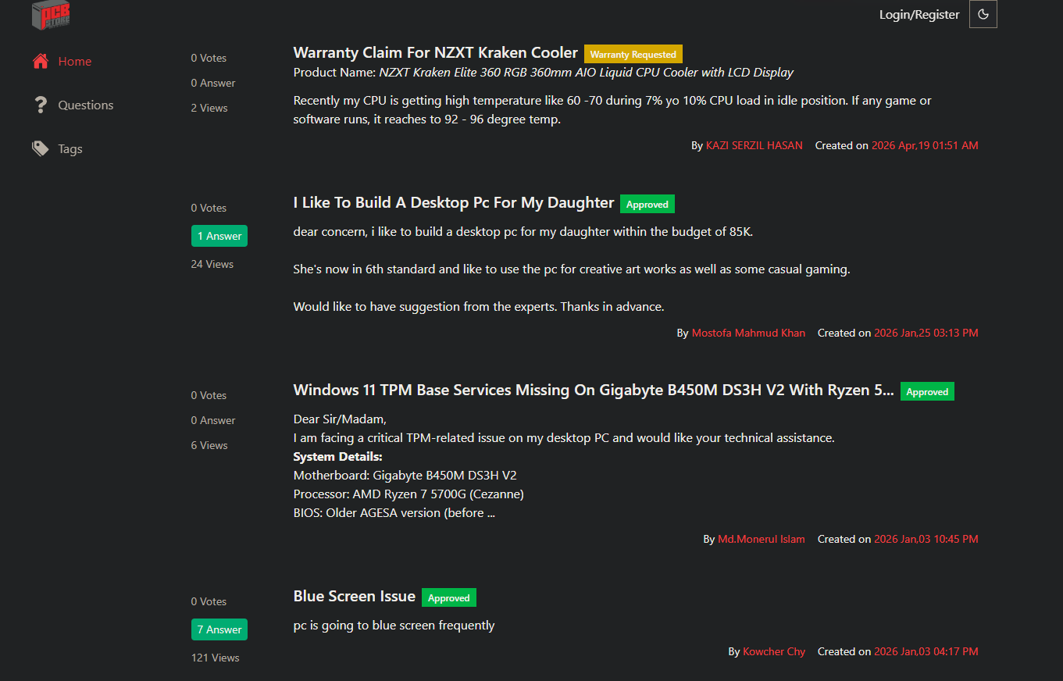This screenshot has height=681, width=1063.
Task: Open the Questions sidebar item
Action: 86,105
